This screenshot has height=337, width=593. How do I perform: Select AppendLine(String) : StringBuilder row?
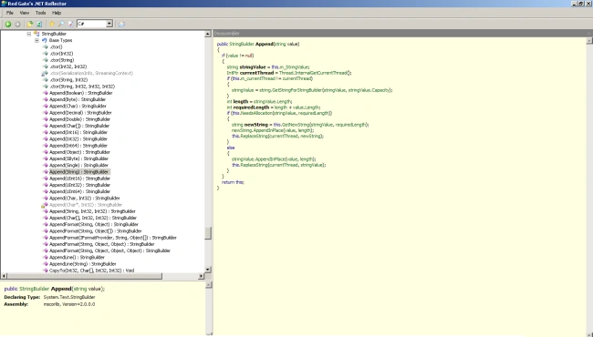(x=83, y=264)
